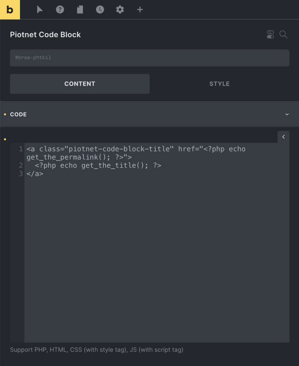This screenshot has height=366, width=299.
Task: Open the help question mark icon
Action: [x=60, y=10]
